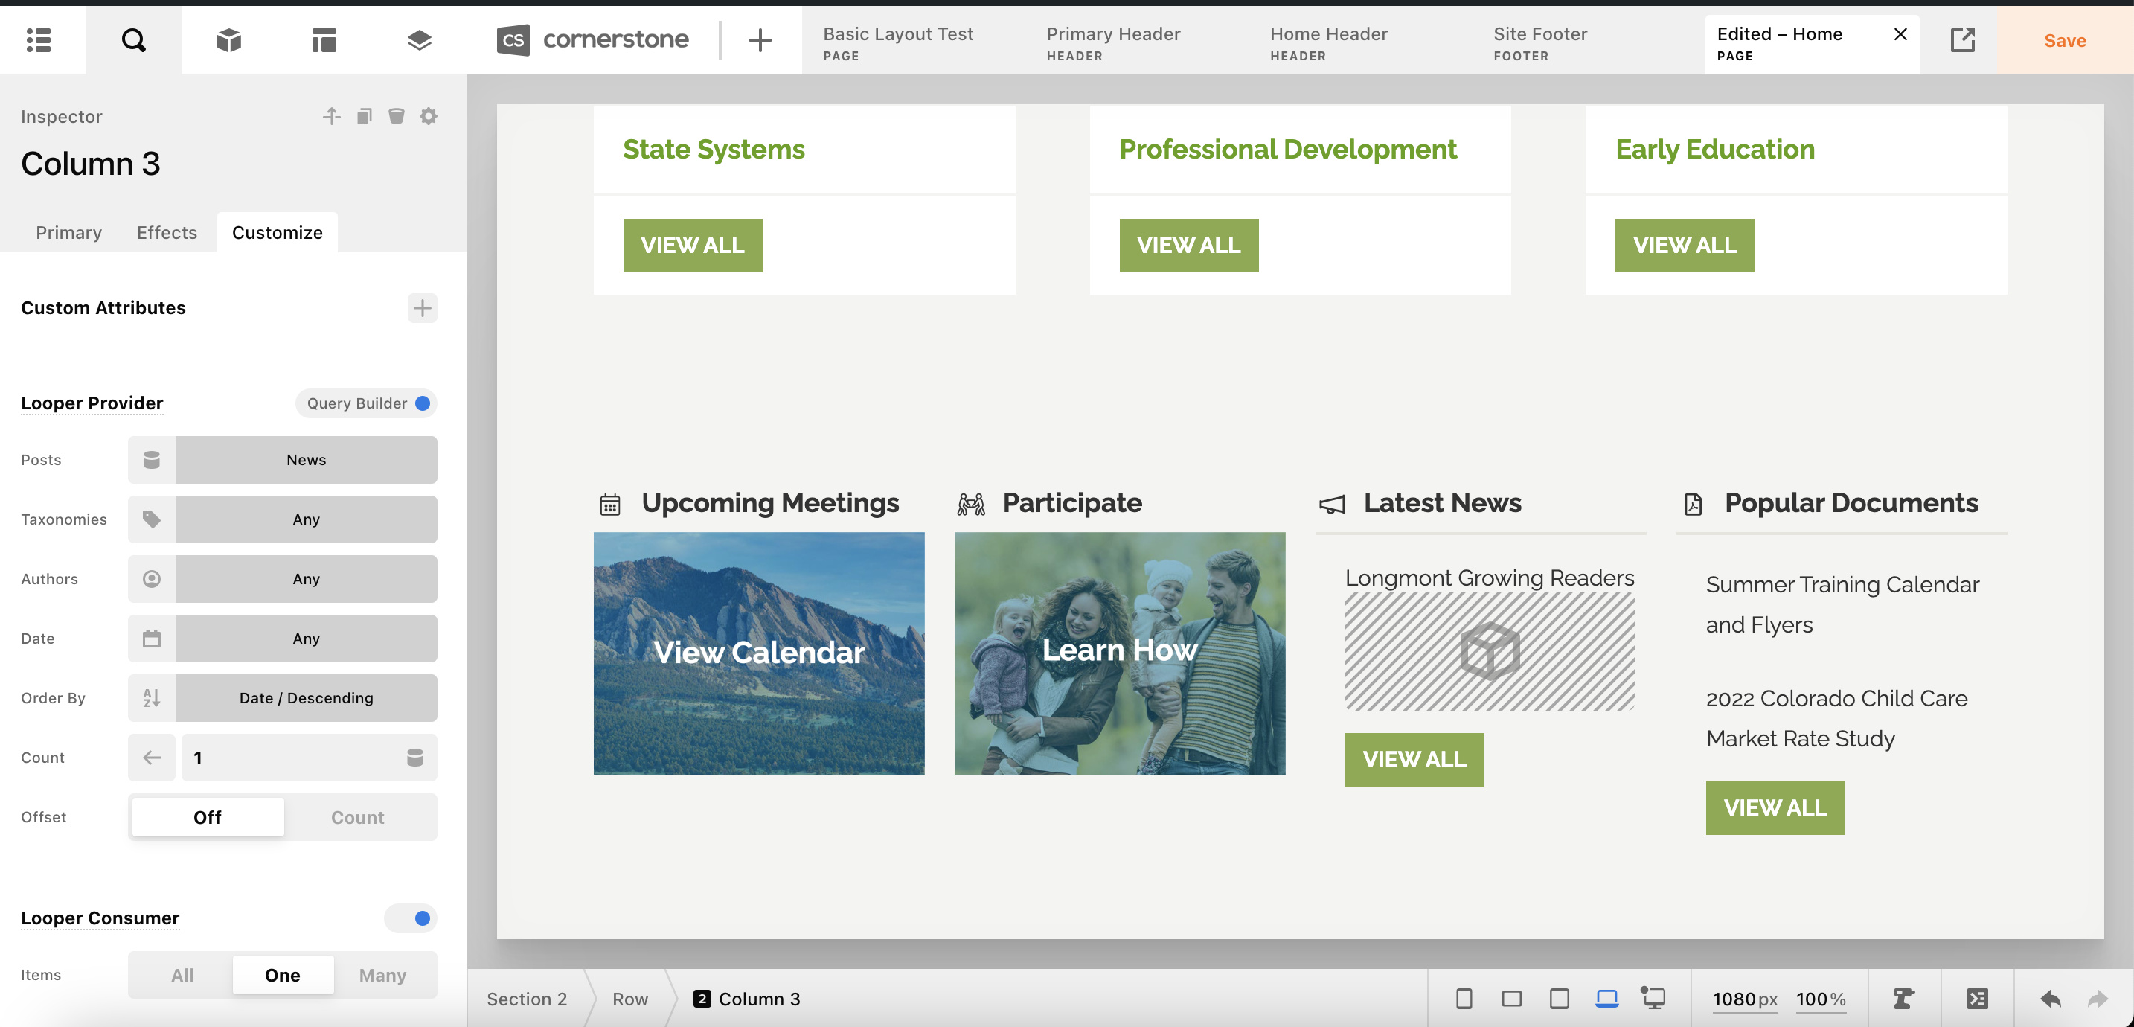This screenshot has height=1027, width=2134.
Task: Set Offset to Count
Action: pos(357,817)
